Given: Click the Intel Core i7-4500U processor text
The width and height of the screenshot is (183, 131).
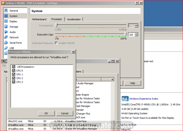Looking at the screenshot, I should (x=151, y=104).
